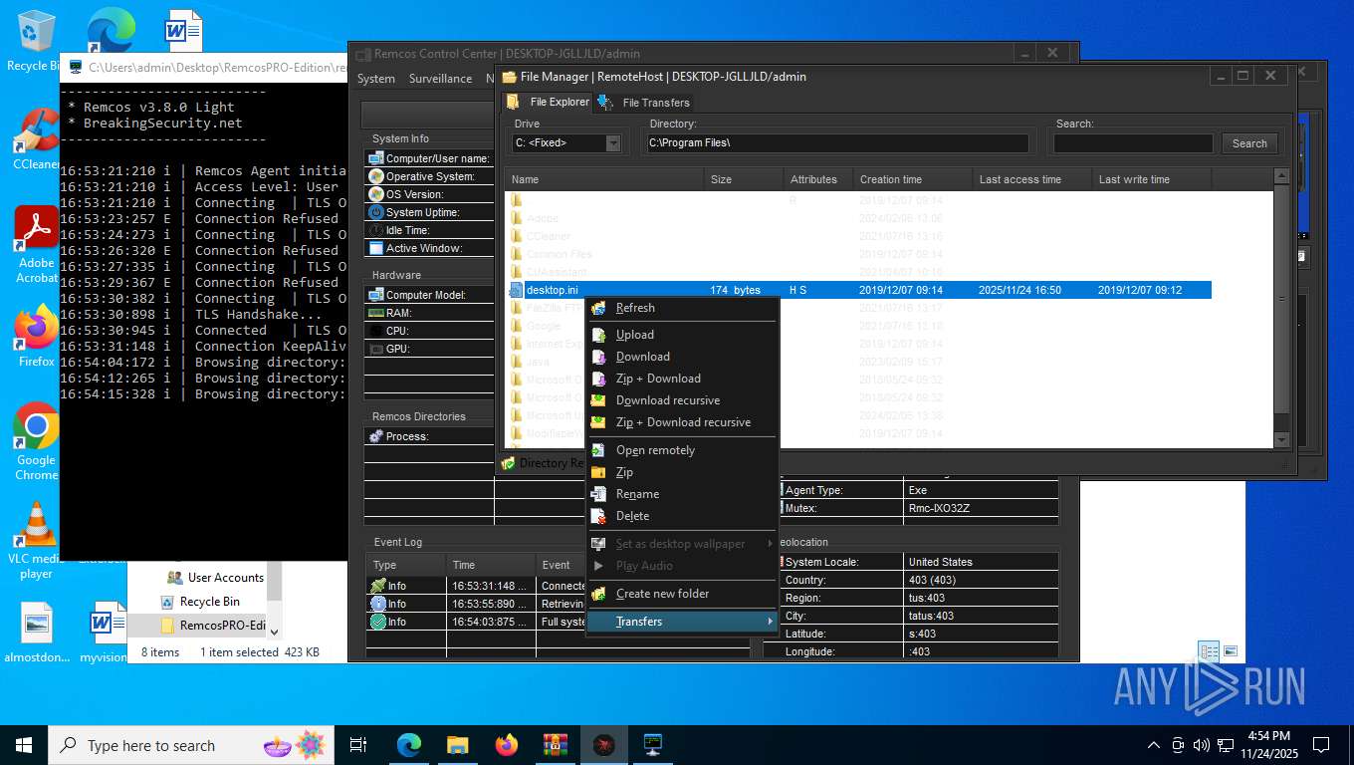This screenshot has width=1354, height=765.
Task: Select Rename in the context menu
Action: 637,494
